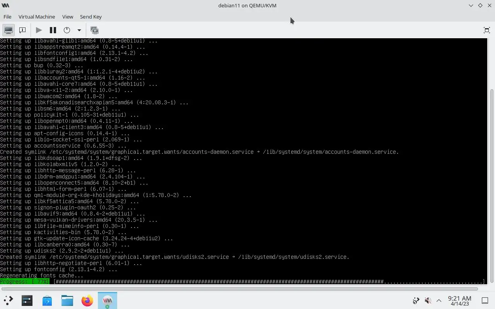Click the show desktop button
495x309 pixels.
coord(485,301)
